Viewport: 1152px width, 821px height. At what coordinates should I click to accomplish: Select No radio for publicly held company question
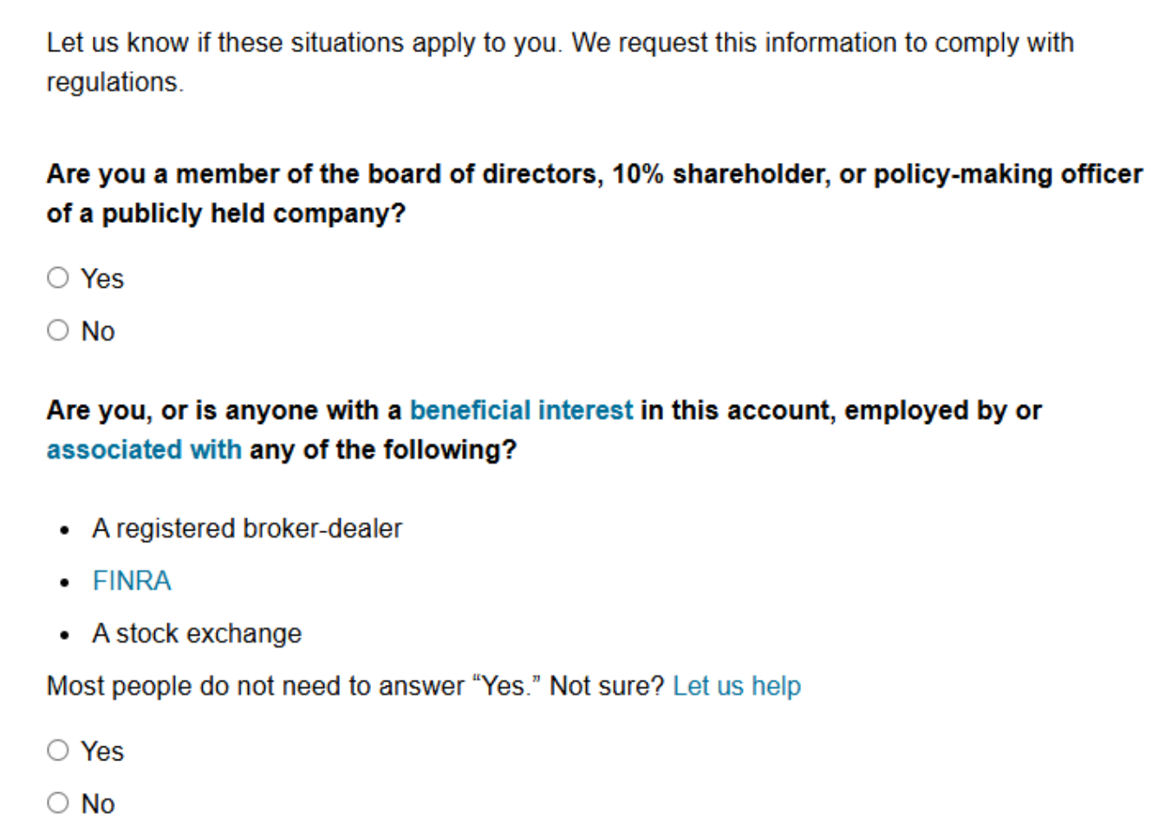point(58,330)
